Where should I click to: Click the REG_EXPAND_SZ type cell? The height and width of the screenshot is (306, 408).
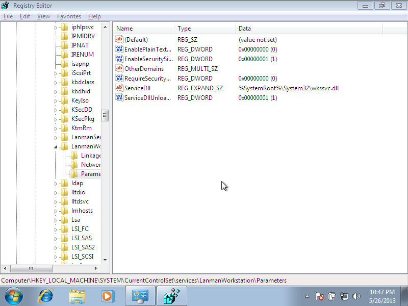tap(200, 88)
